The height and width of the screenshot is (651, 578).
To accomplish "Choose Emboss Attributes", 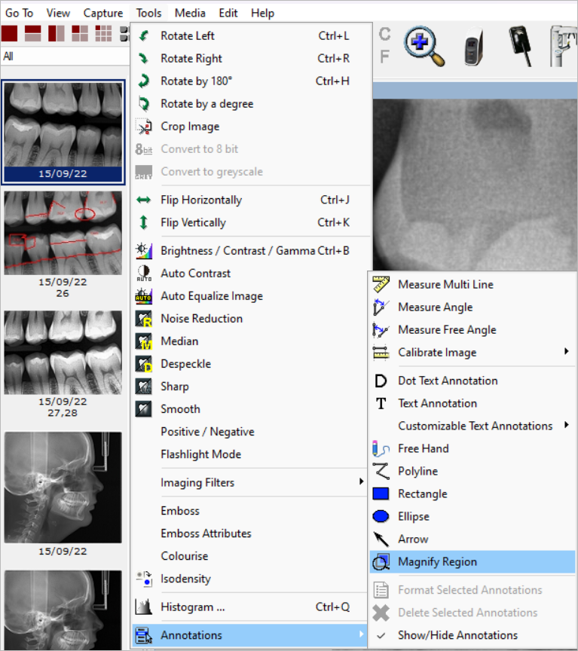I will pos(206,533).
